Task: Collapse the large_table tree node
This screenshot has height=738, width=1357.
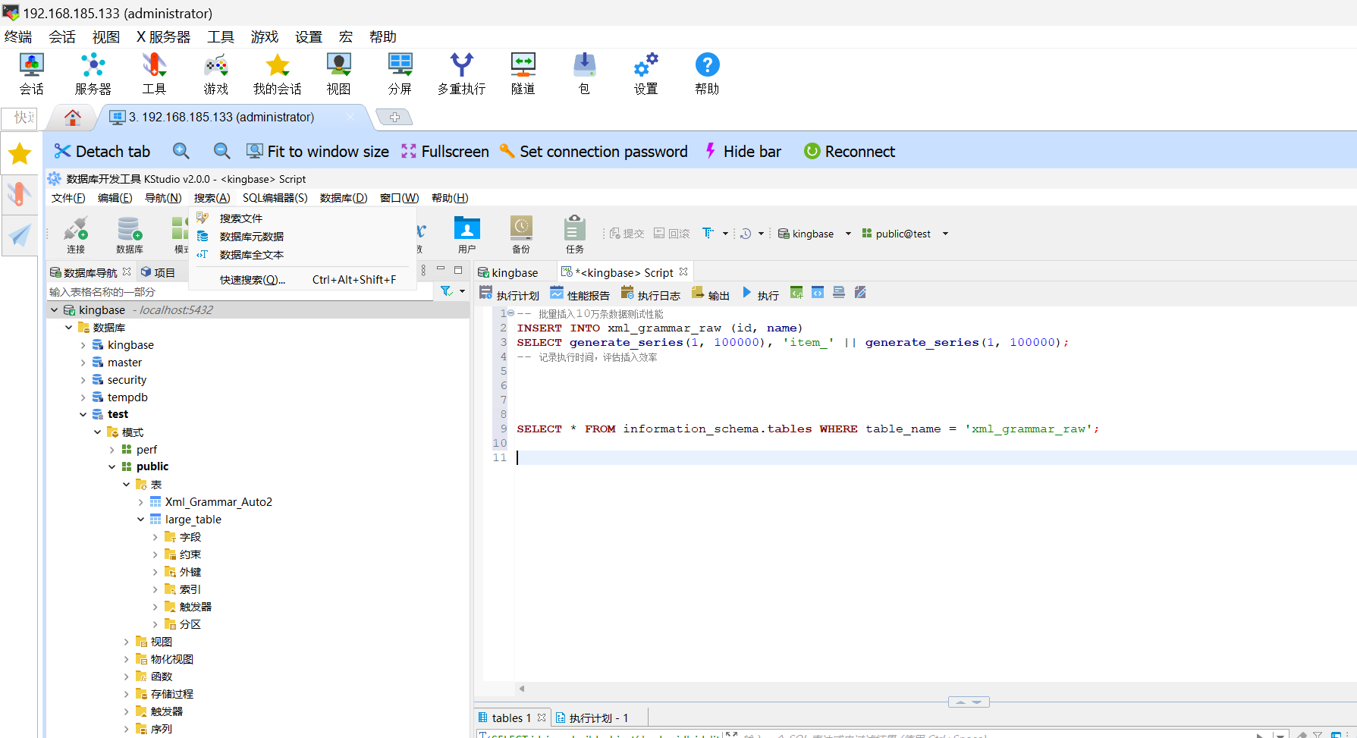Action: coord(141,520)
